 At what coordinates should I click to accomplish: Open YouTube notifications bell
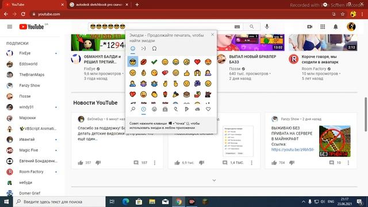tap(336, 27)
